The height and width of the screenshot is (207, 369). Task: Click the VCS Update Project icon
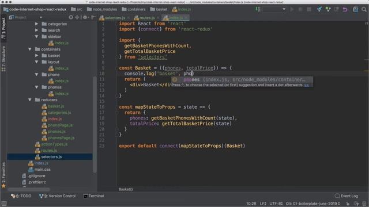pos(319,9)
